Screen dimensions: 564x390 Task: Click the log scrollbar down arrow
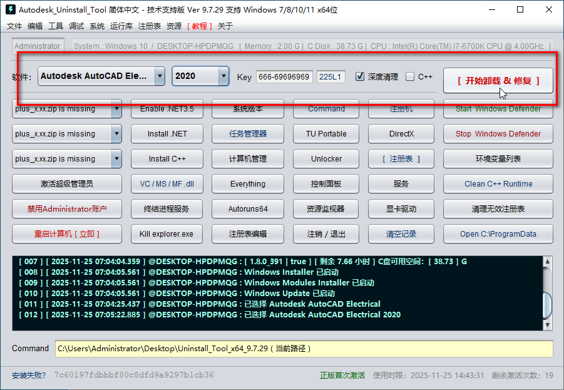[547, 325]
